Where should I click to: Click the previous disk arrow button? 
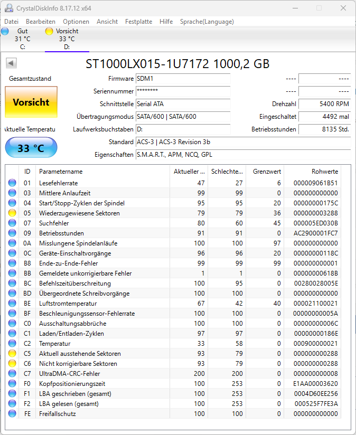click(x=12, y=63)
